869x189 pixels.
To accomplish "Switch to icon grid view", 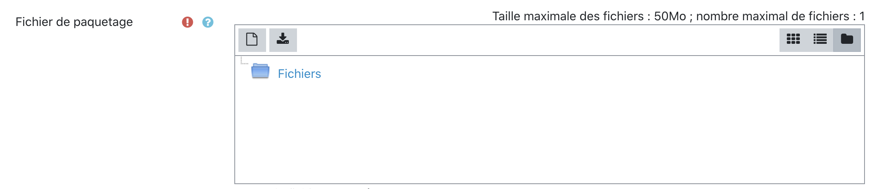I will click(x=793, y=40).
